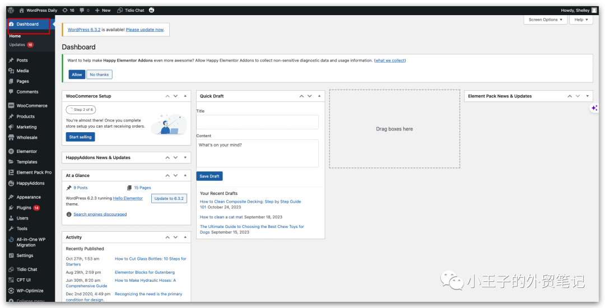The image size is (605, 308).
Task: Toggle WooCommerce Setup panel collapse triangle
Action: (185, 96)
